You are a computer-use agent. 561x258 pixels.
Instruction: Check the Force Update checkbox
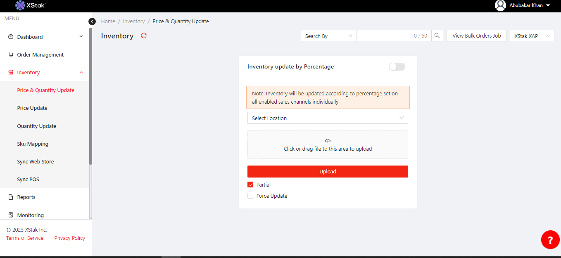[250, 196]
